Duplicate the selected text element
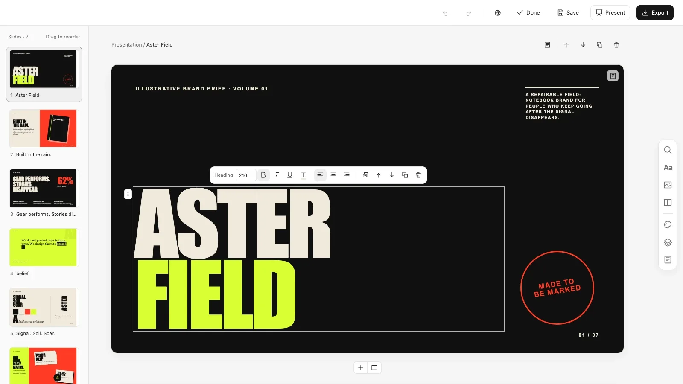683x384 pixels. (x=405, y=175)
